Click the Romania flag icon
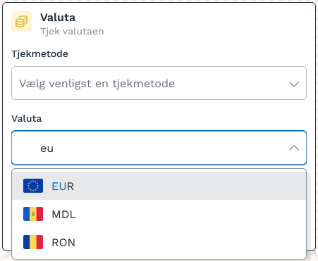 pyautogui.click(x=33, y=242)
